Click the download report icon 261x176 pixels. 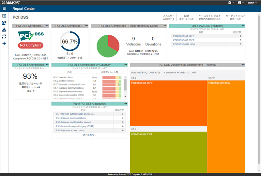(x=4, y=30)
